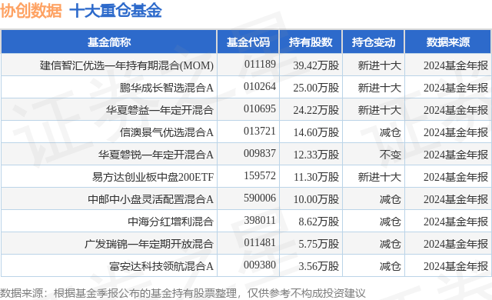Screen dimensions: 492x300
Task: Open 中海分红增利混合 fund entry
Action: click(171, 222)
